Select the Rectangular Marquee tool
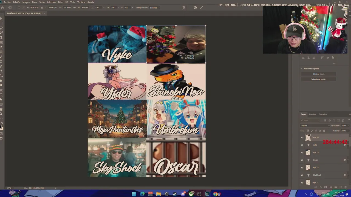 coord(2,23)
